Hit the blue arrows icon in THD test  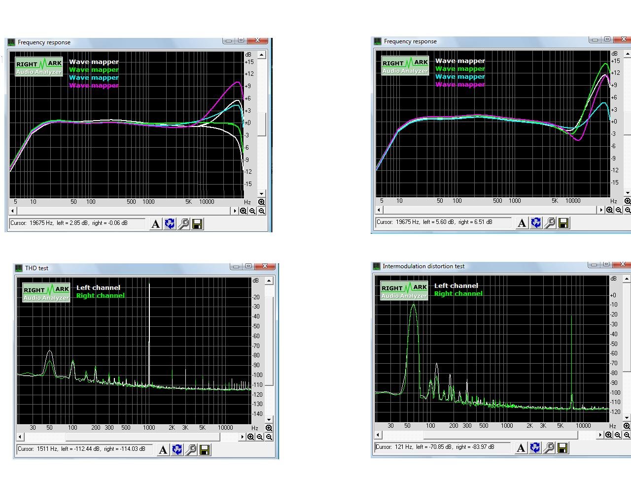(x=177, y=450)
